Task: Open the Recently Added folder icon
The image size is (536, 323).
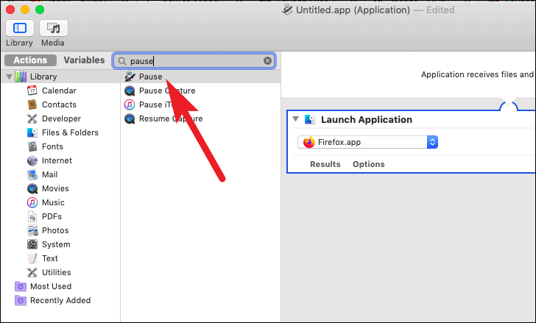Action: point(21,300)
